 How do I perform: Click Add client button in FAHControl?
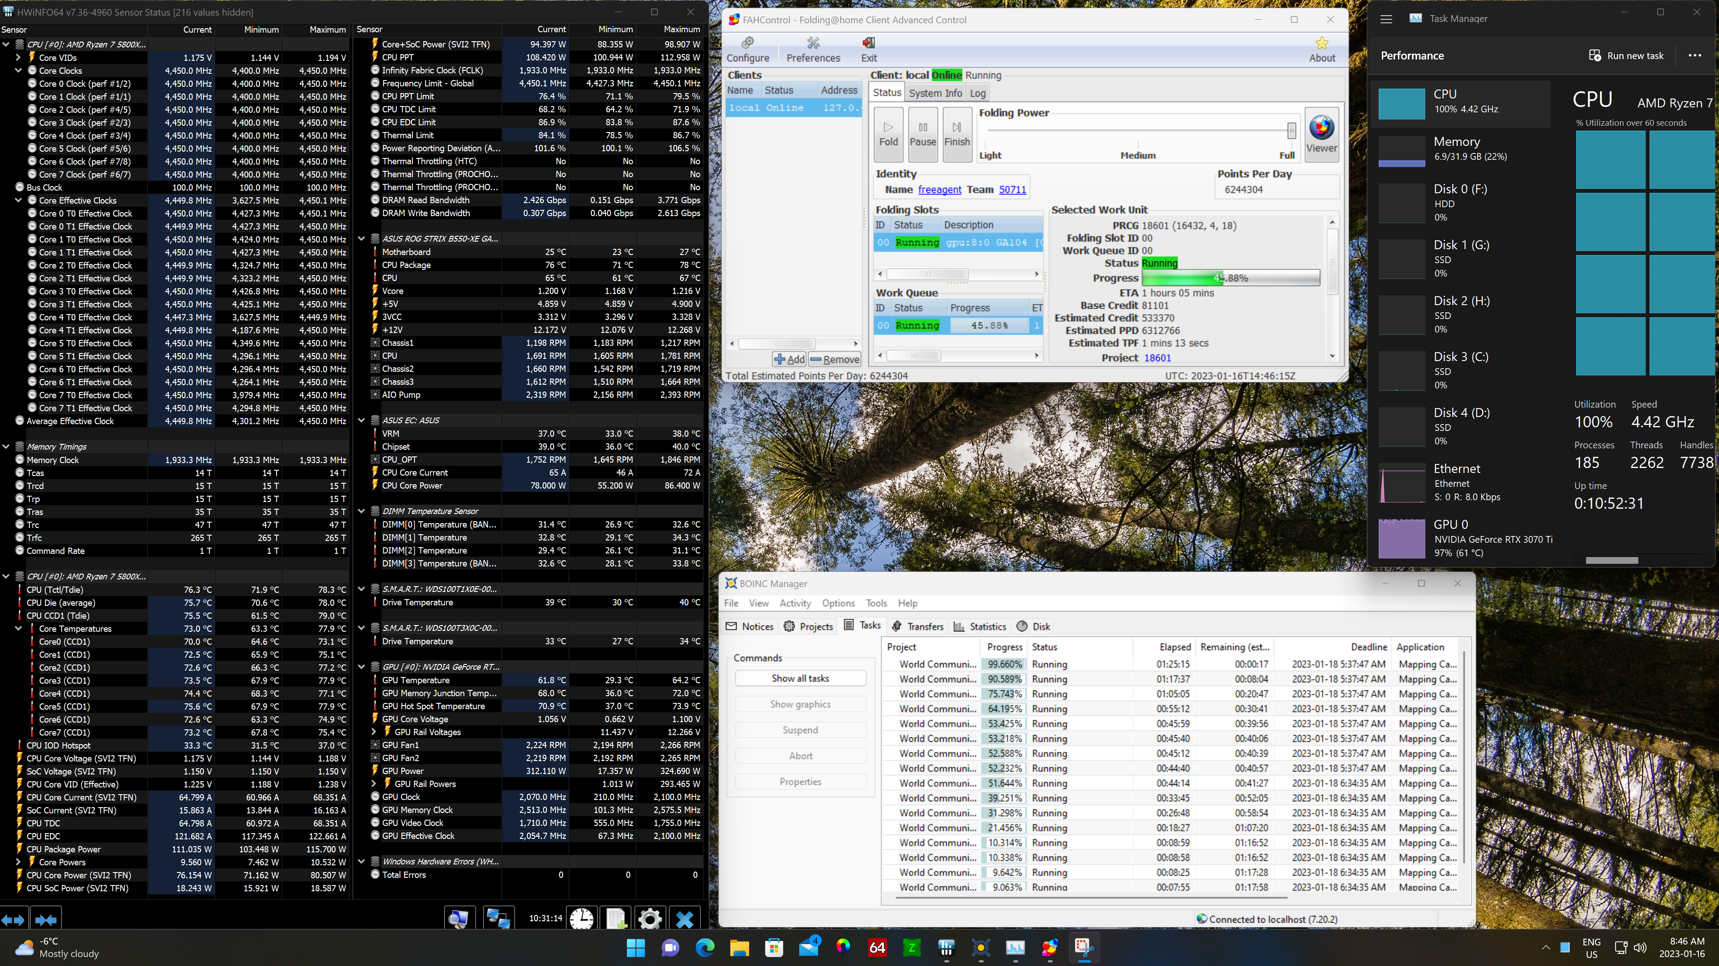pos(789,359)
